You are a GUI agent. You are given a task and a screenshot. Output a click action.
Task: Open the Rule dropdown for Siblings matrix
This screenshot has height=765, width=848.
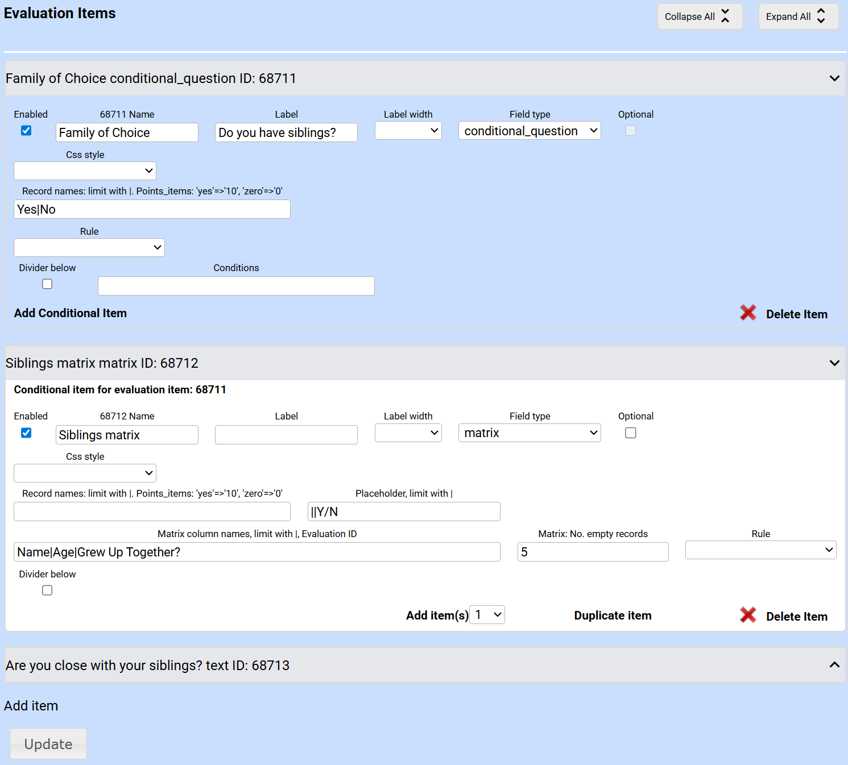tap(760, 550)
